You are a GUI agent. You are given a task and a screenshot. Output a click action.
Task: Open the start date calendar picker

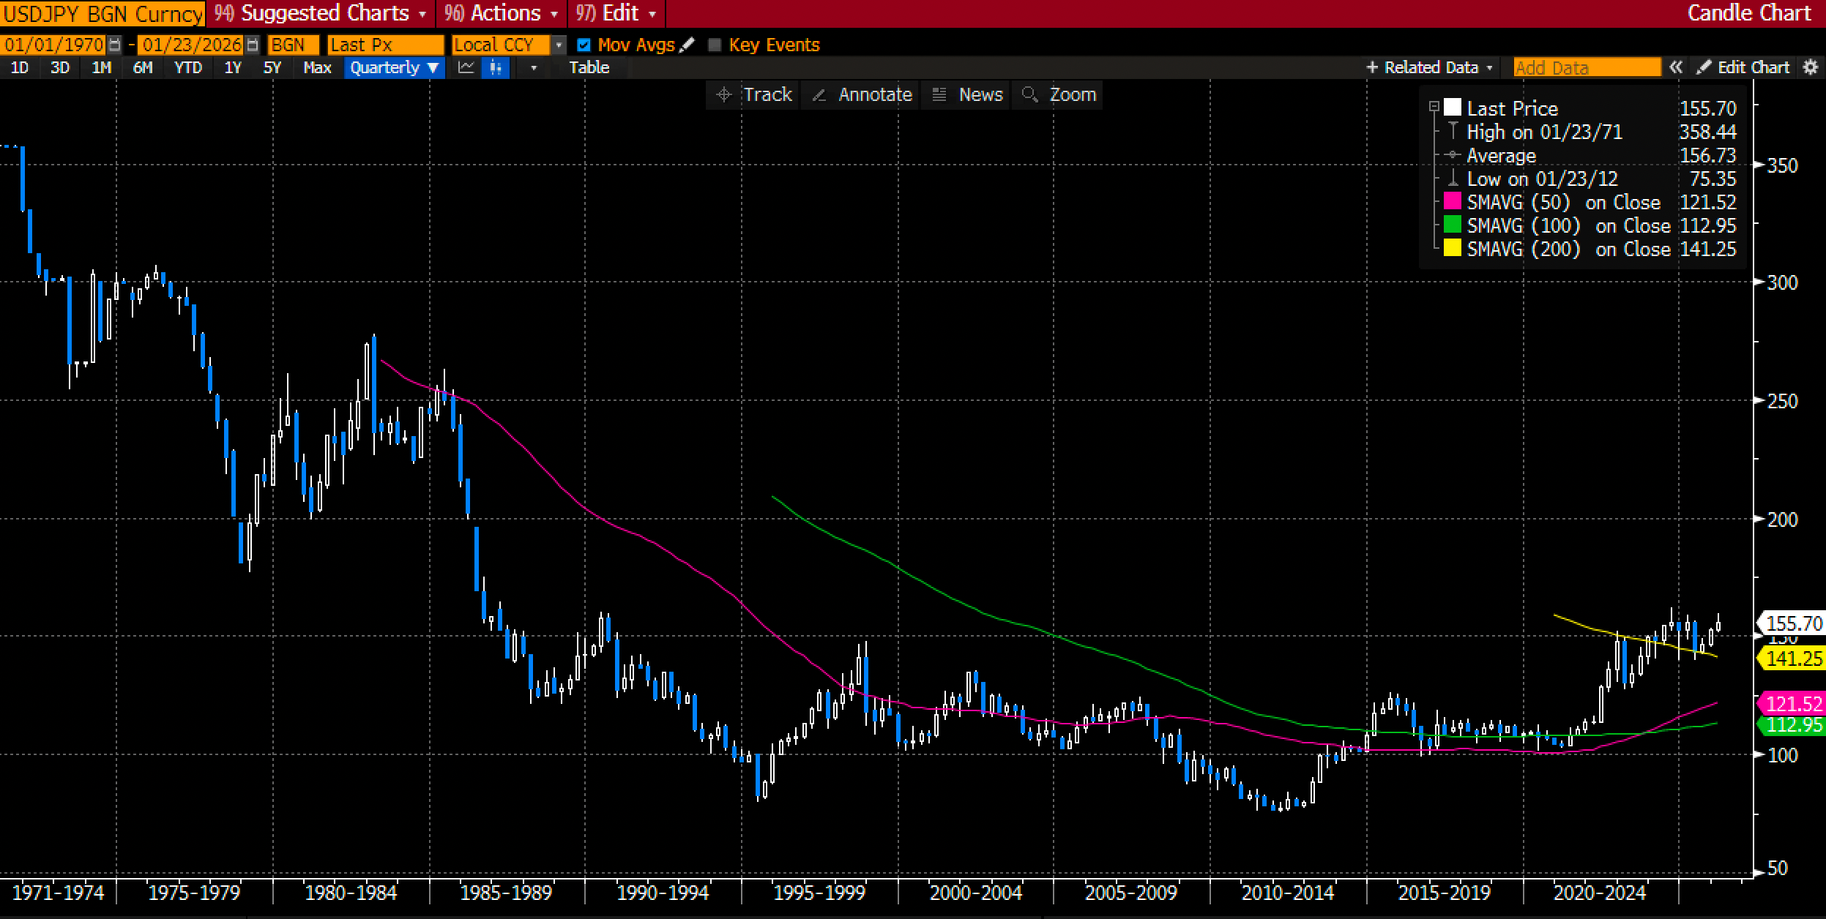click(115, 45)
